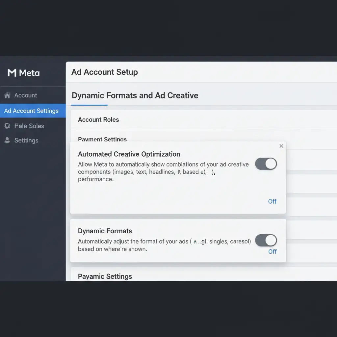Open the Fele Soles sidebar entry
The height and width of the screenshot is (337, 337).
click(29, 126)
